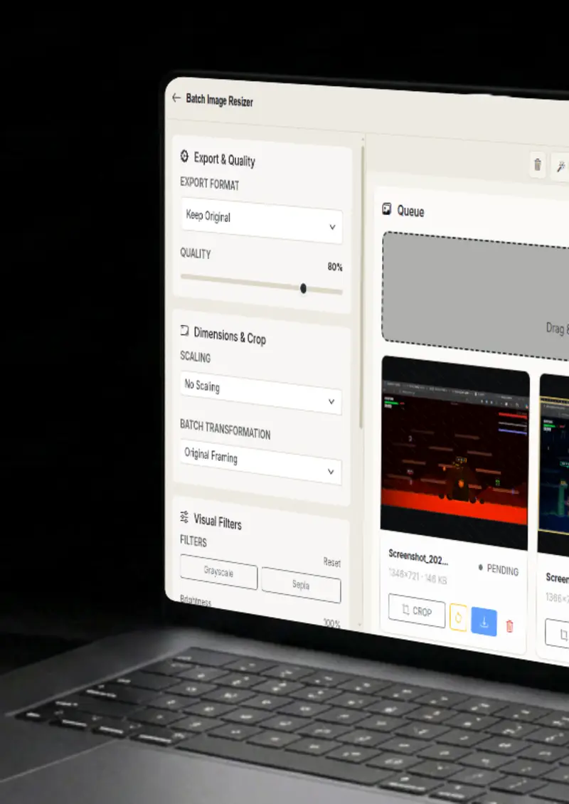
Task: Open the red game screenshot thumbnail
Action: click(x=454, y=453)
